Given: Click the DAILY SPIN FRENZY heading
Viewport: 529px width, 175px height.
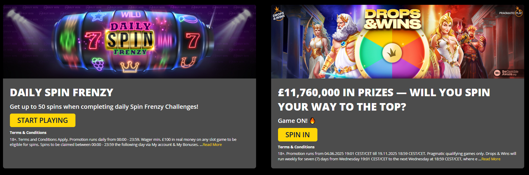Looking at the screenshot, I should [62, 93].
